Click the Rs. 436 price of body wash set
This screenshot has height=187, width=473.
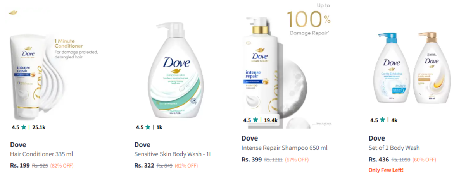point(379,160)
